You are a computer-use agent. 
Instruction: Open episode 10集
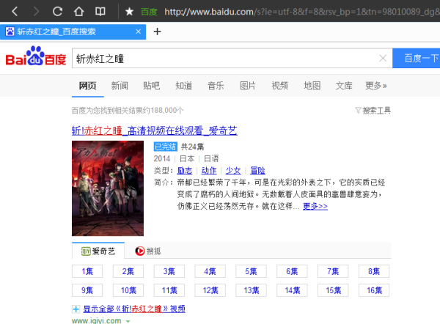coord(128,290)
